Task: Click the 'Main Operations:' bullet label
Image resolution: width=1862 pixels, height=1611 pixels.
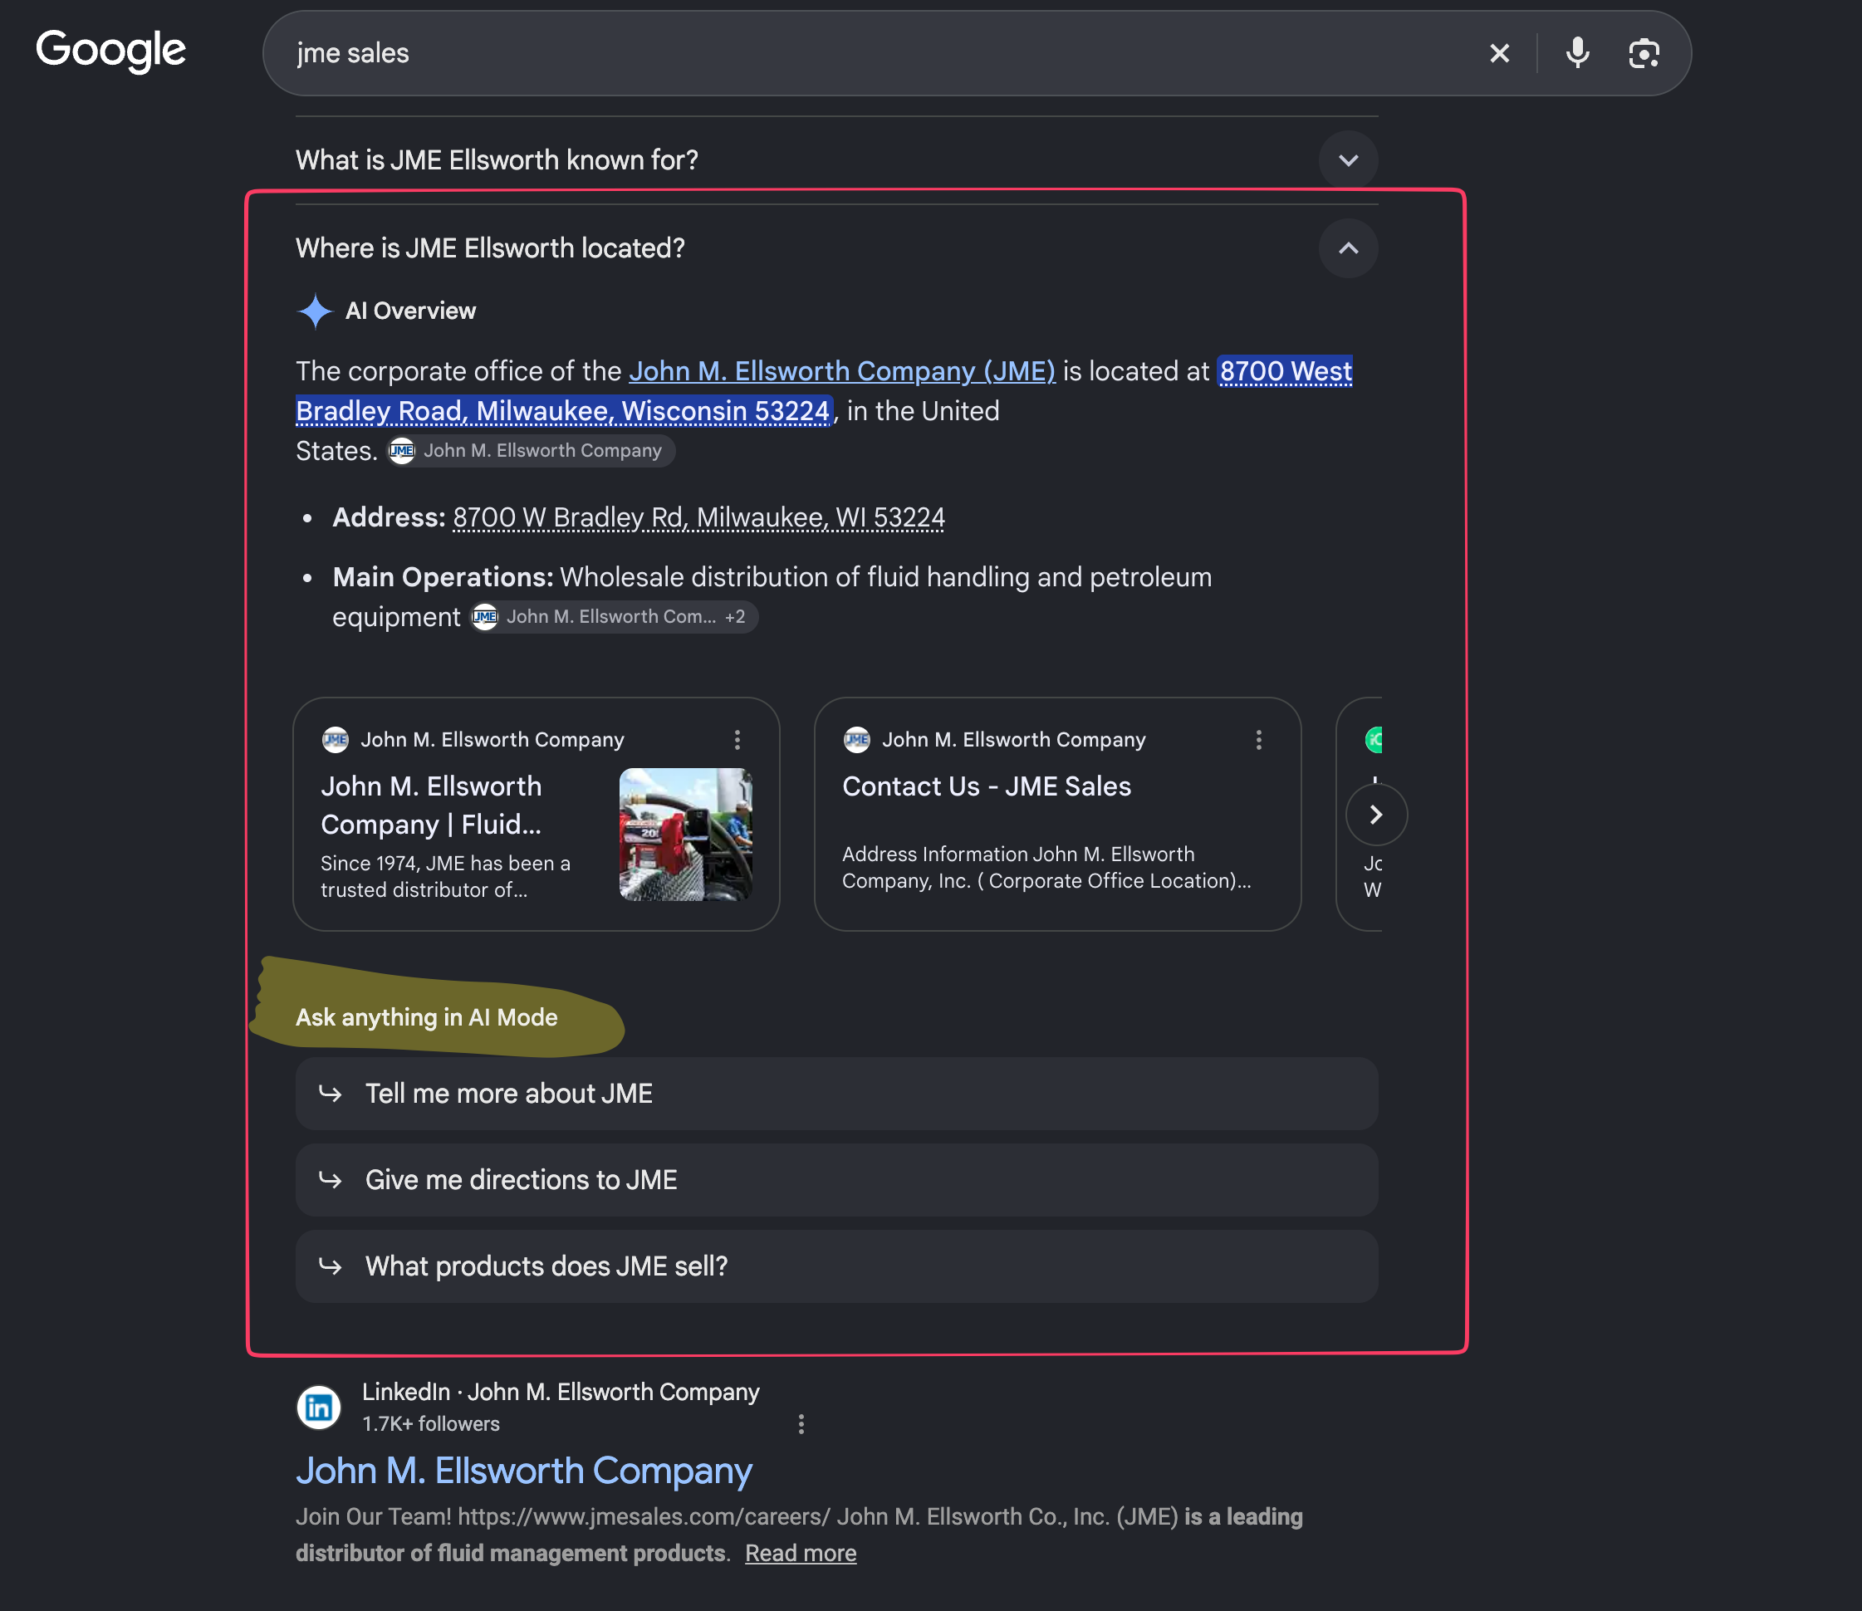Action: point(443,577)
